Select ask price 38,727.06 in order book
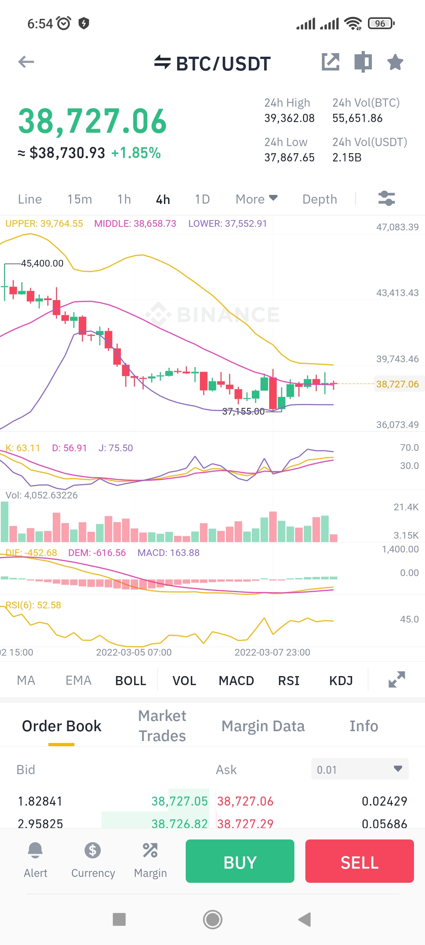 245,801
